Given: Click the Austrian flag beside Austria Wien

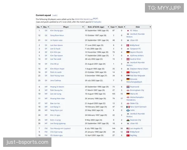Looking at the screenshot, I should (128, 59).
